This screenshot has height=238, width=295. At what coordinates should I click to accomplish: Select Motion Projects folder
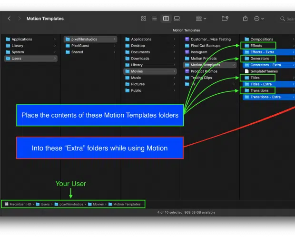click(x=210, y=59)
